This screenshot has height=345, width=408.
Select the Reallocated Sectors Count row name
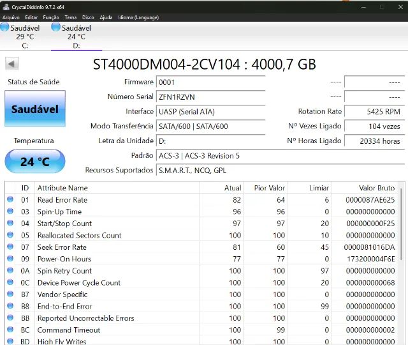(79, 236)
